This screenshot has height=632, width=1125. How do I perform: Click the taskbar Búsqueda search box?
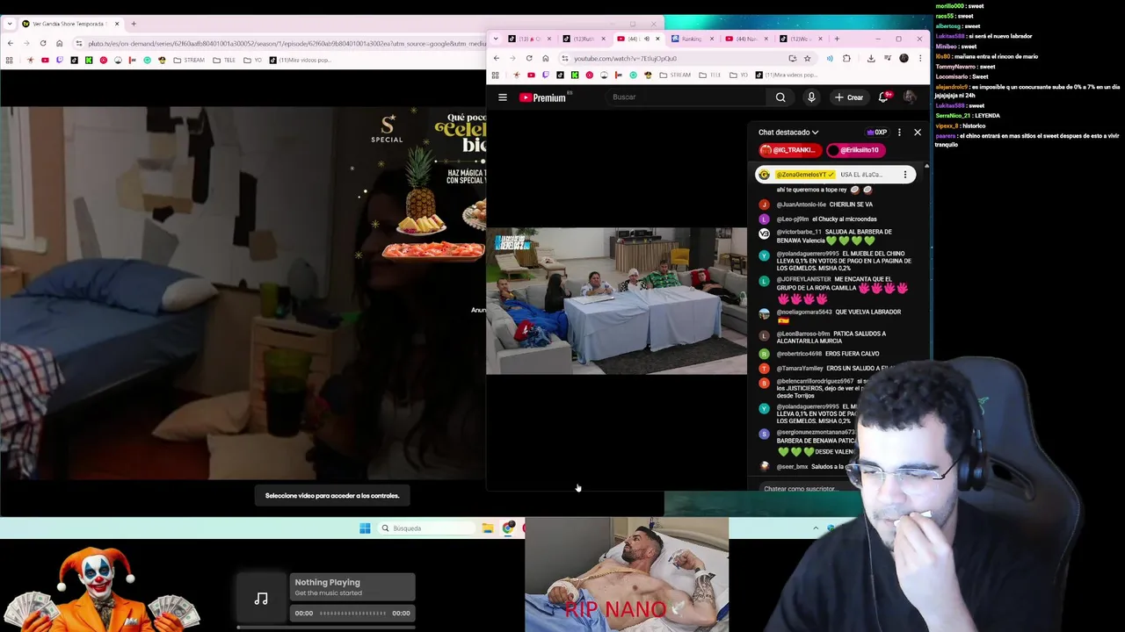(x=426, y=528)
